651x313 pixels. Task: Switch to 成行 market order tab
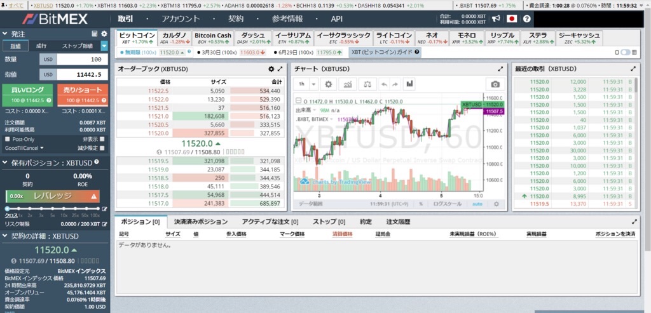[x=41, y=46]
